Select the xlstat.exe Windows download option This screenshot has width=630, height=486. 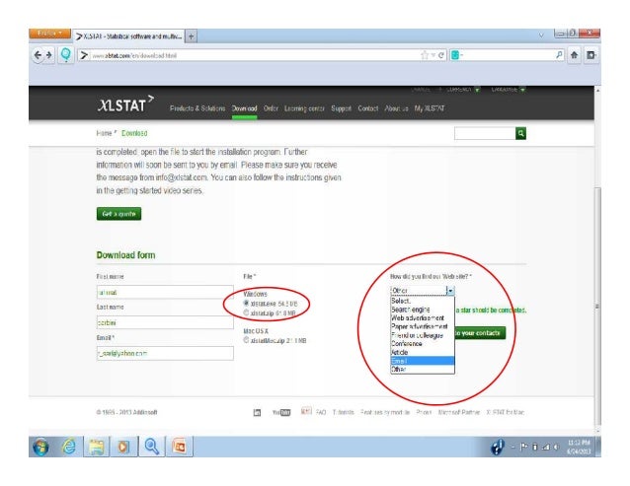point(246,304)
